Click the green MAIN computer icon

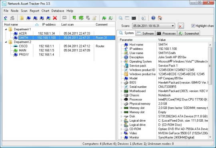[16, 50]
